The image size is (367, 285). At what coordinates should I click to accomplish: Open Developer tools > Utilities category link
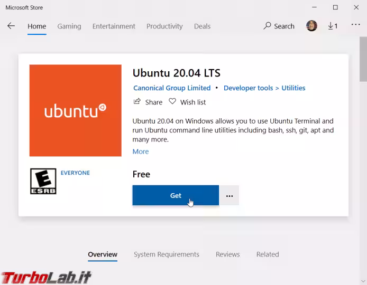tap(264, 88)
